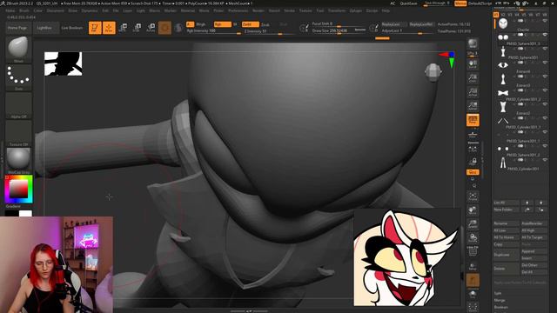Screen dimensions: 557x313
Task: Click the QuickSave button
Action: tap(408, 3)
